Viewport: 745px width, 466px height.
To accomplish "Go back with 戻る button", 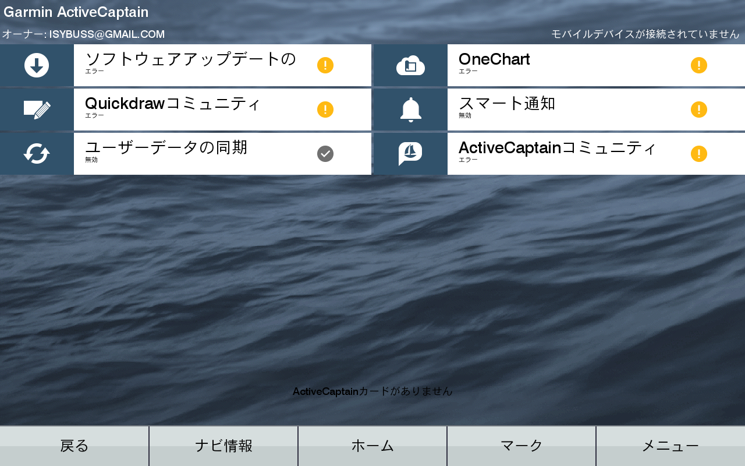I will click(74, 446).
